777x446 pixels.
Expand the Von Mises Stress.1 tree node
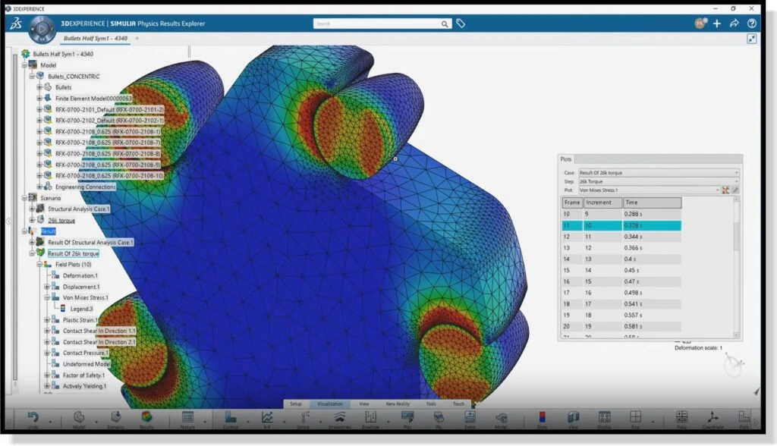[47, 298]
